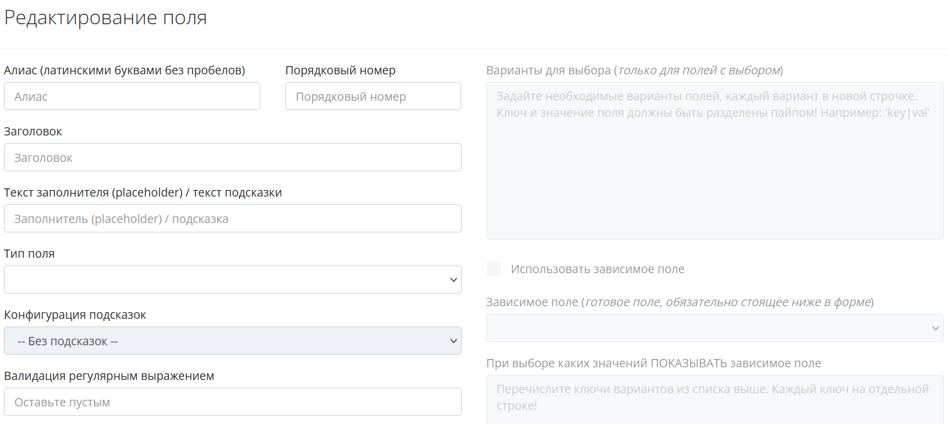Open the Тип поля dropdown
This screenshot has width=947, height=424.
[x=232, y=280]
